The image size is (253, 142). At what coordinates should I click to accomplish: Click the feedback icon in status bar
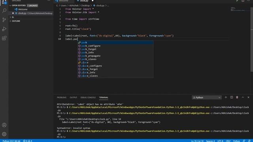(244, 141)
